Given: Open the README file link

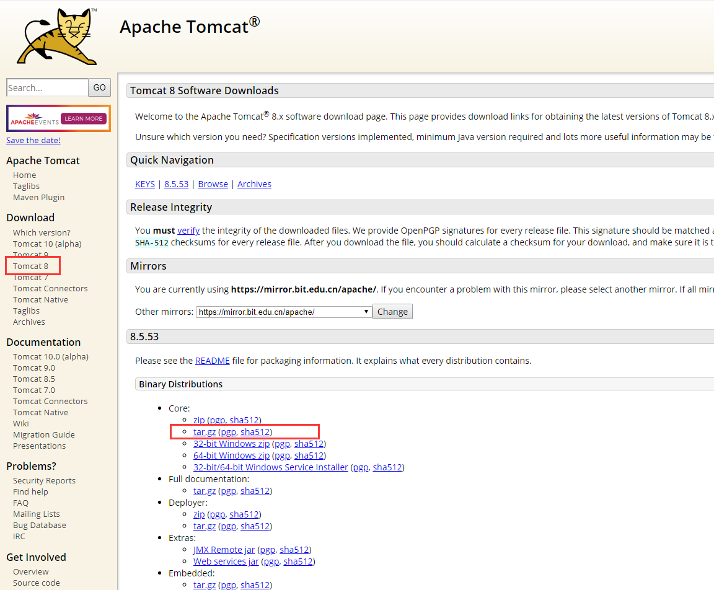Looking at the screenshot, I should tap(212, 361).
